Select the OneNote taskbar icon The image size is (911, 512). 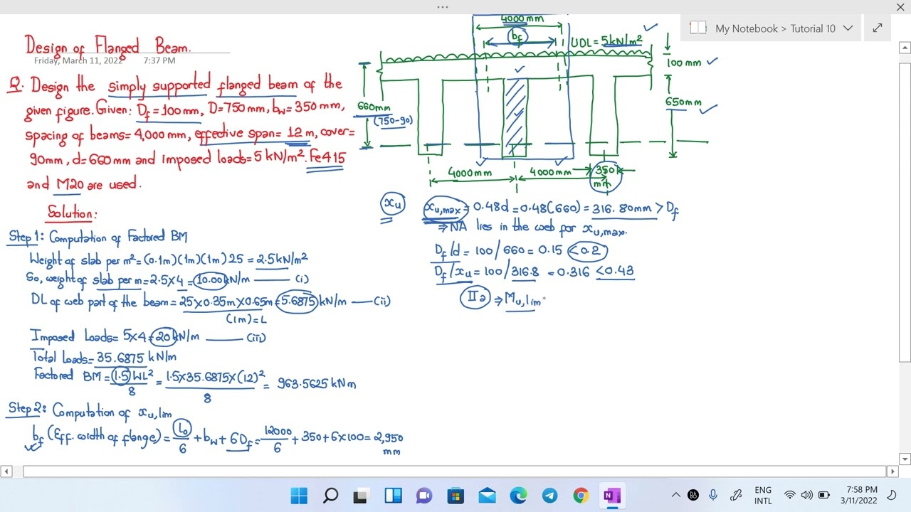coord(612,496)
